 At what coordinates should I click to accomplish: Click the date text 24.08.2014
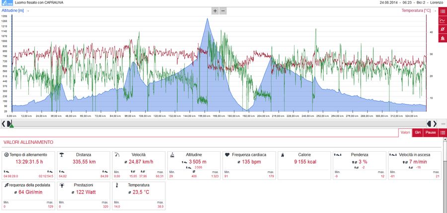389,2
